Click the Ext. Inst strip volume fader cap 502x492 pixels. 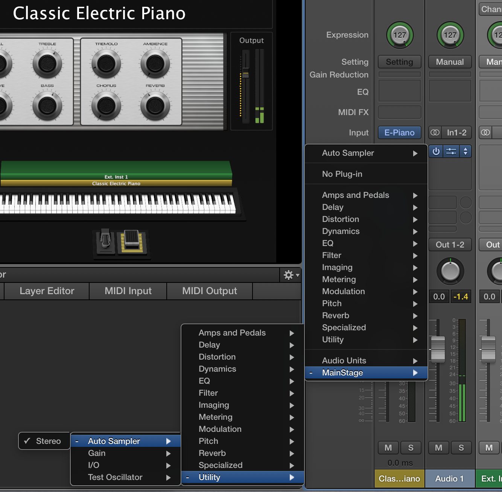click(488, 349)
